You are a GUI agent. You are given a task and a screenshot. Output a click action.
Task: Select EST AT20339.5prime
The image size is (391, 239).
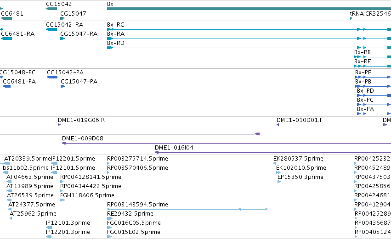pyautogui.click(x=28, y=159)
